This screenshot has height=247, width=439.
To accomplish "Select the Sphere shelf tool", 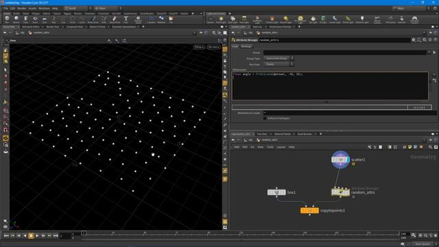I will click(x=16, y=20).
